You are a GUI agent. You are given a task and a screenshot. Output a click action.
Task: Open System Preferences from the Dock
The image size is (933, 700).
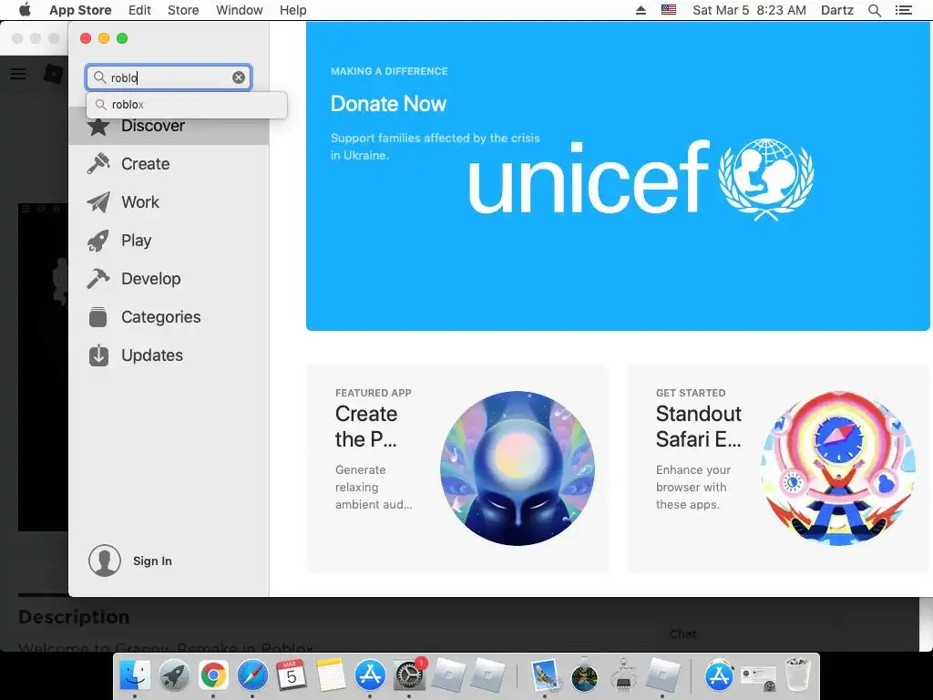tap(409, 675)
